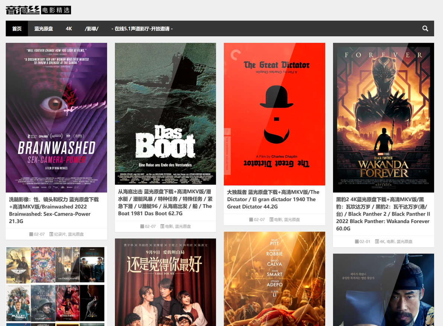Open title link 大独裁者 The Great Dictator 44.2G
The width and height of the screenshot is (443, 326).
[x=273, y=199]
